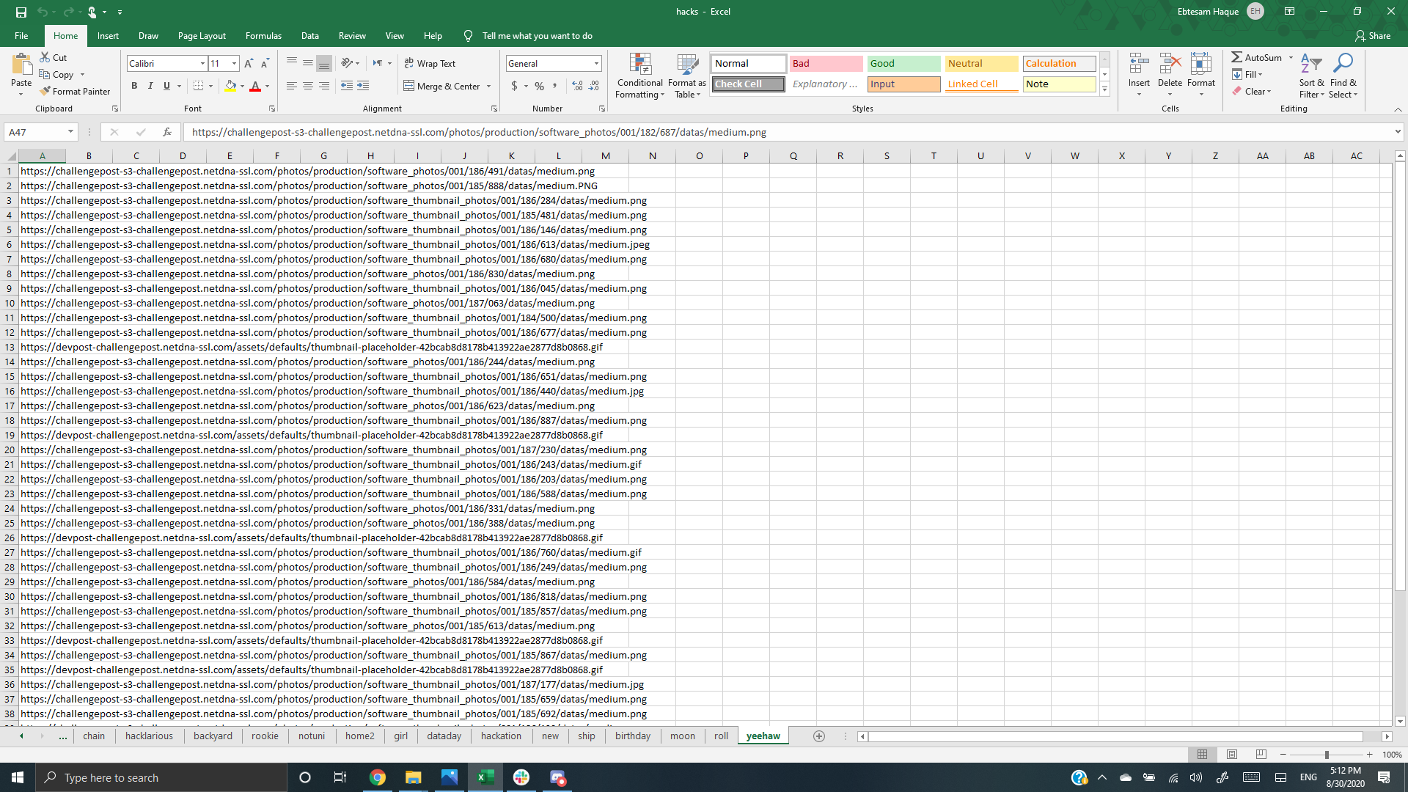Viewport: 1408px width, 792px height.
Task: Open the font size dropdown
Action: (234, 64)
